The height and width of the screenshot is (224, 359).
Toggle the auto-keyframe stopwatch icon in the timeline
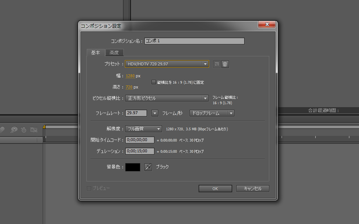click(x=24, y=130)
